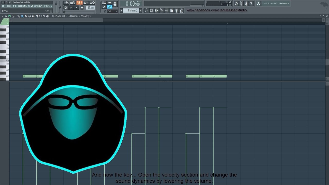Toggle the 3.2 recording countdown

[79, 3]
